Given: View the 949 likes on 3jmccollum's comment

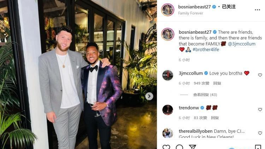Looking at the screenshot, I should (x=201, y=83).
